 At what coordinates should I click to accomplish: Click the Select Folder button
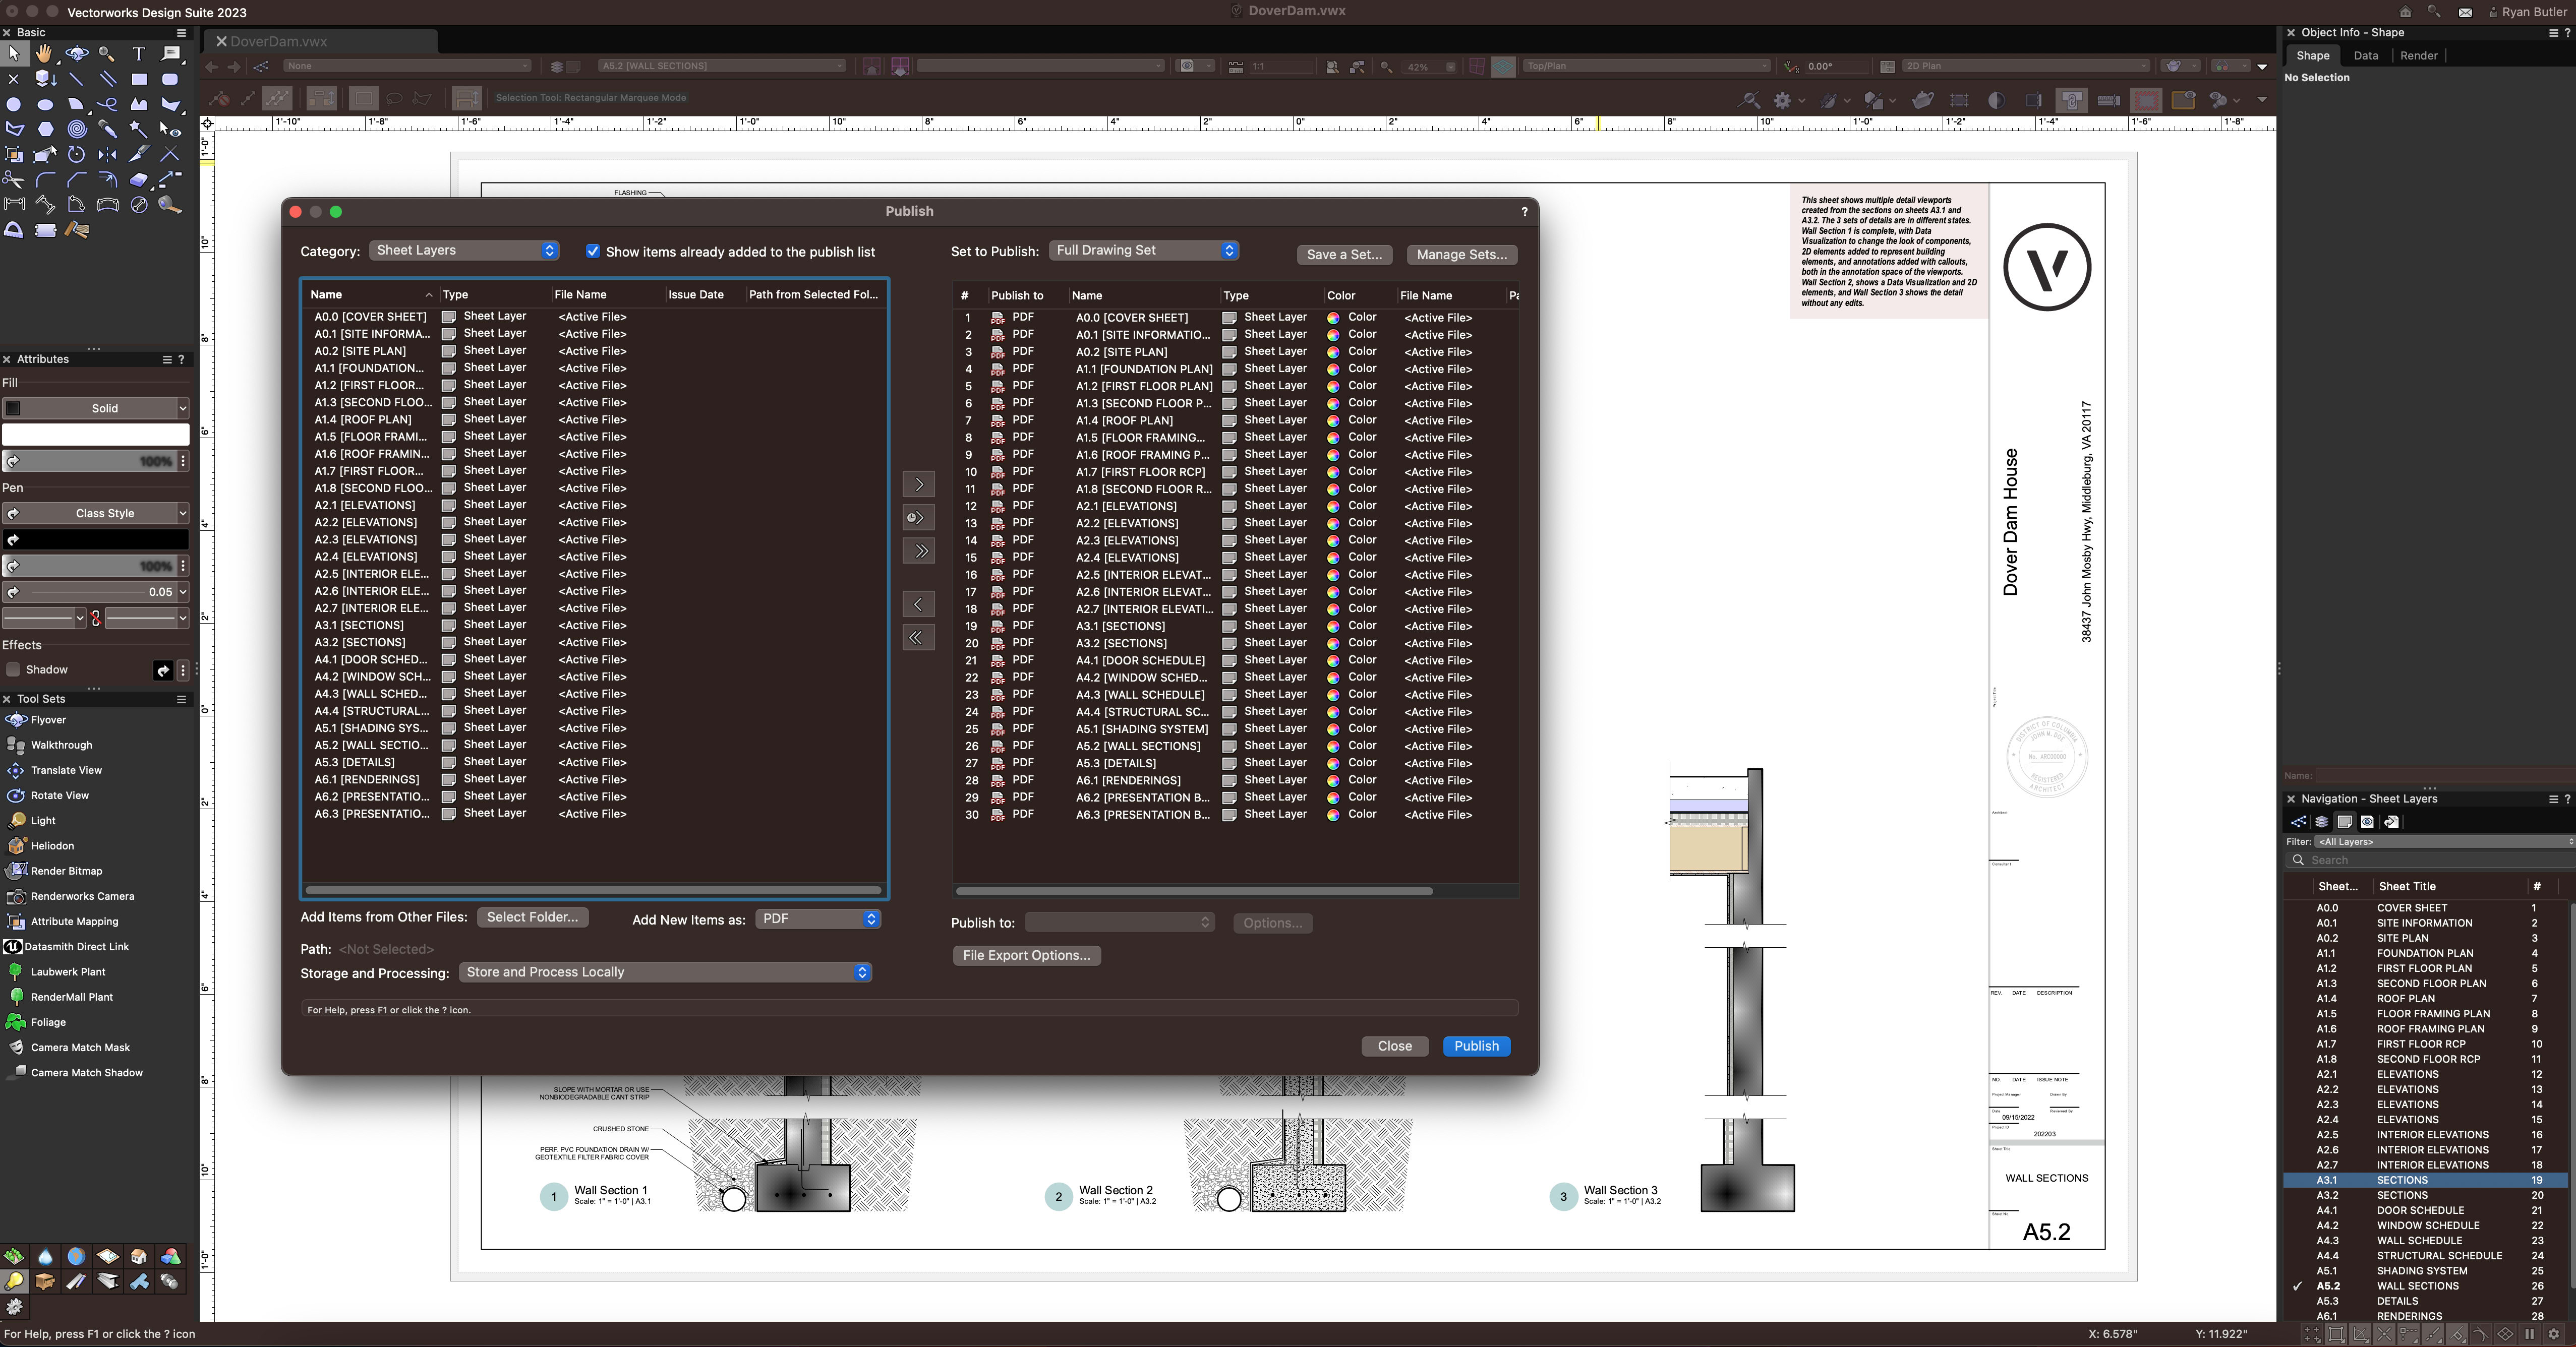(532, 917)
